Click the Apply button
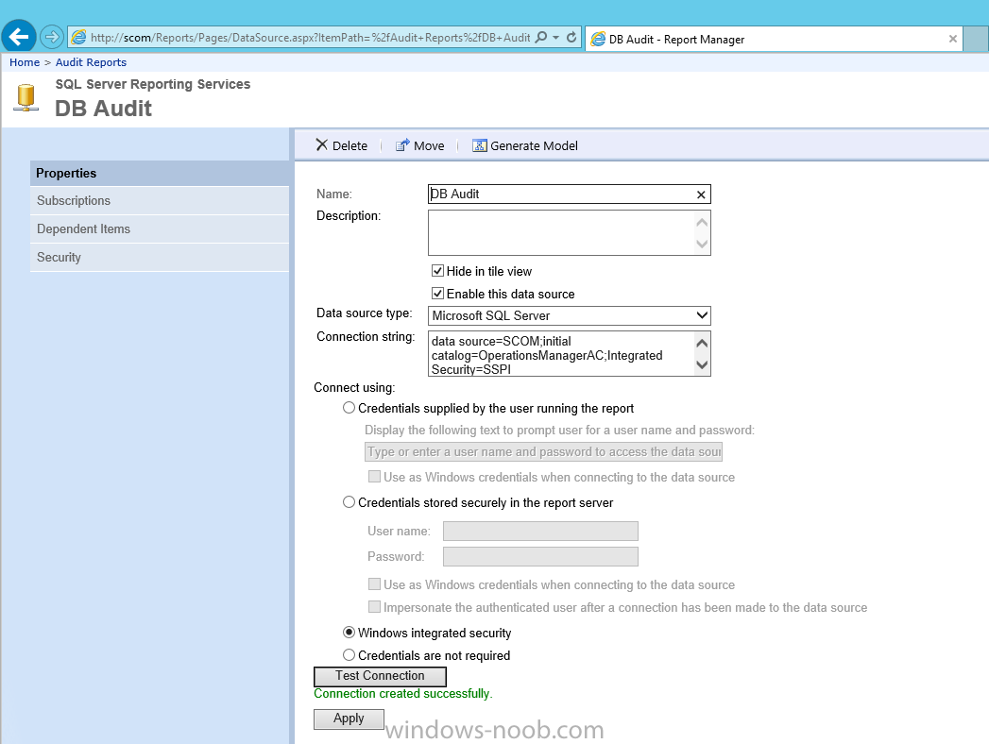 point(349,719)
